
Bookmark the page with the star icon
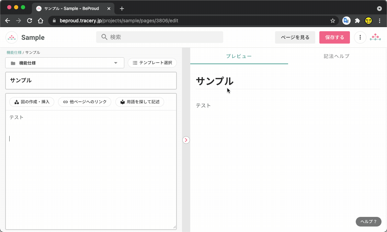click(332, 21)
